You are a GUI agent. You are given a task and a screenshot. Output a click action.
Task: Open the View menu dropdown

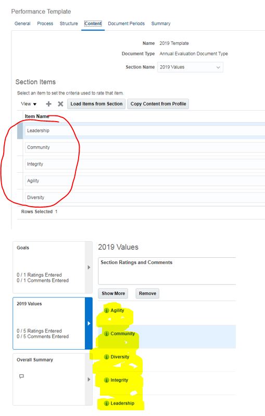[x=29, y=104]
